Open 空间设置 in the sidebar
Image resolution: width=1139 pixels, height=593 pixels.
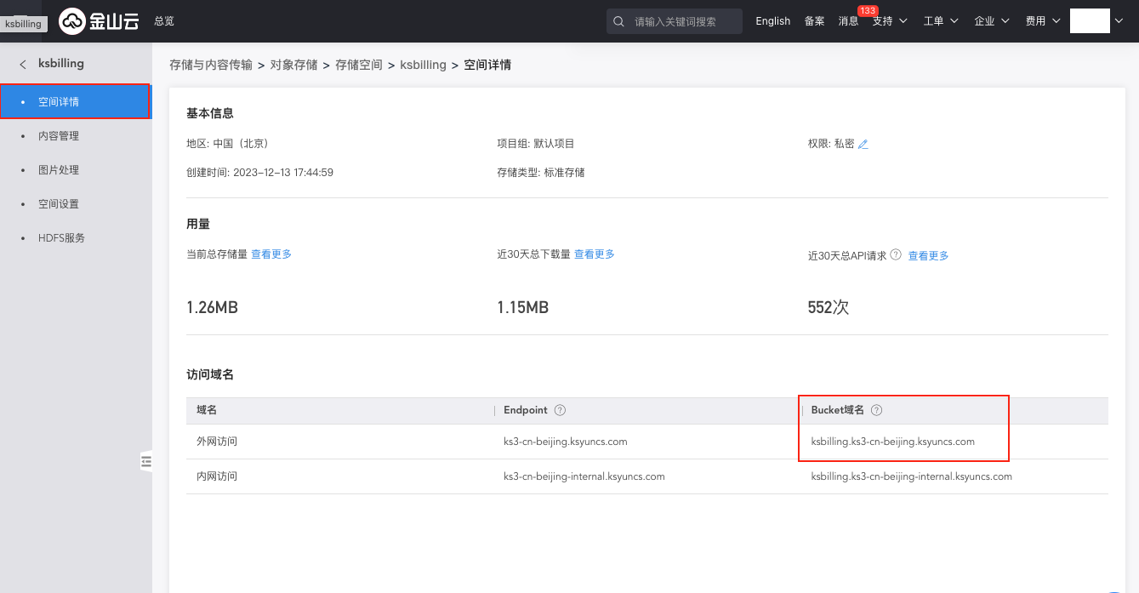59,204
